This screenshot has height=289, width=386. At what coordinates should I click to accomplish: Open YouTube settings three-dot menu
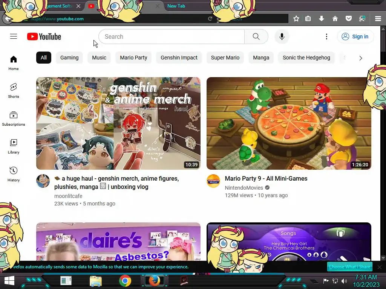pos(326,37)
